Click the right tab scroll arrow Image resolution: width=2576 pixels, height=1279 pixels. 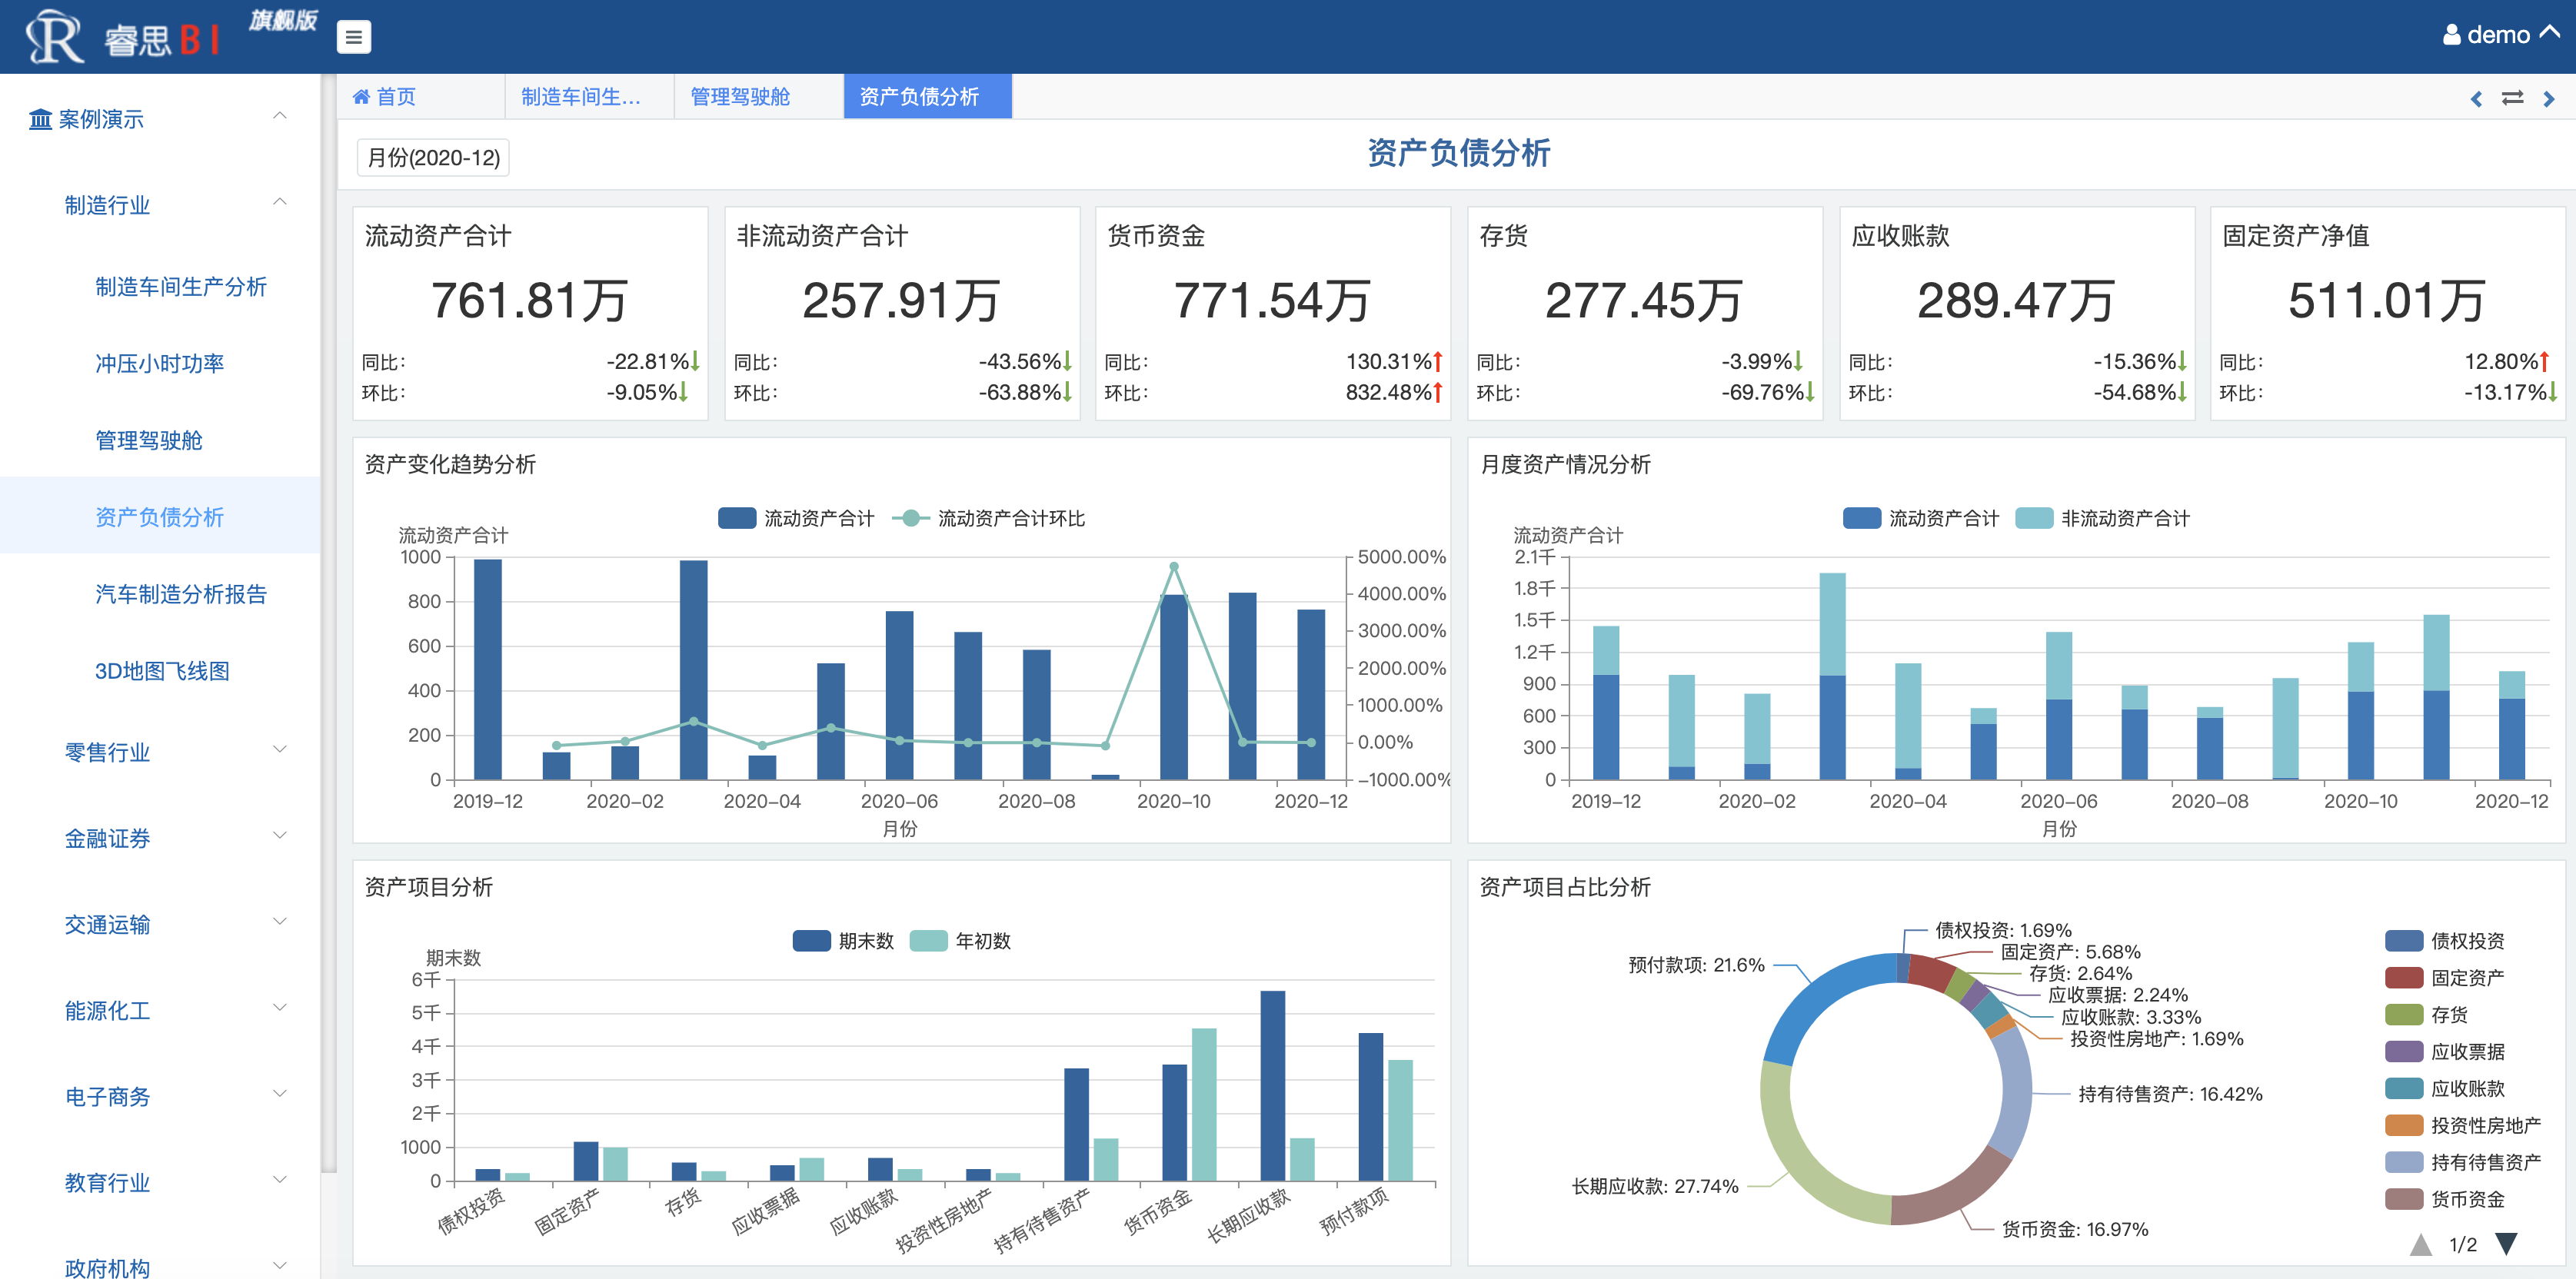[x=2549, y=98]
